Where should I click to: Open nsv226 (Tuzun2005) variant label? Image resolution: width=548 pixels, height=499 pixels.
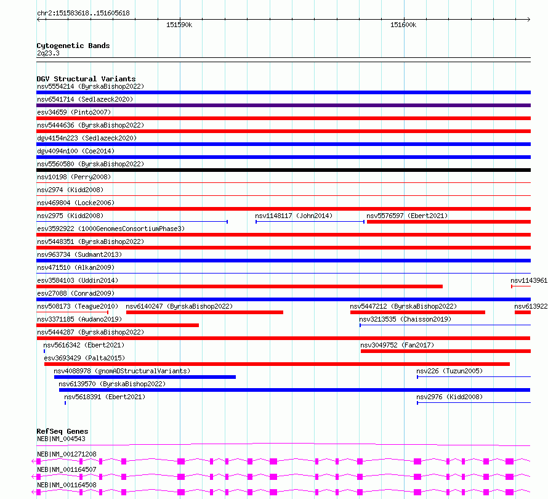(449, 371)
